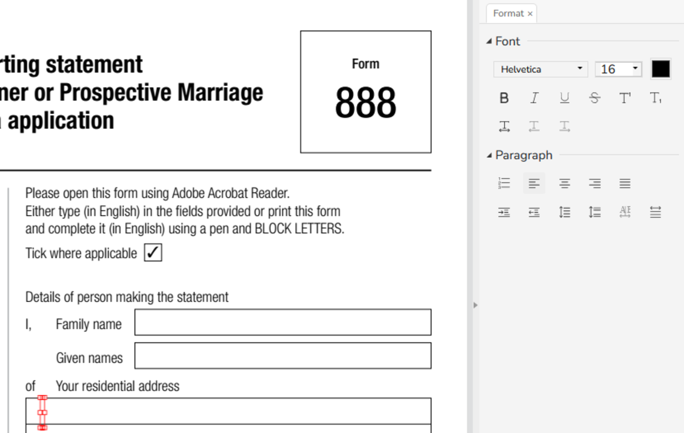Increase the paragraph indent
The height and width of the screenshot is (433, 684).
tap(504, 211)
